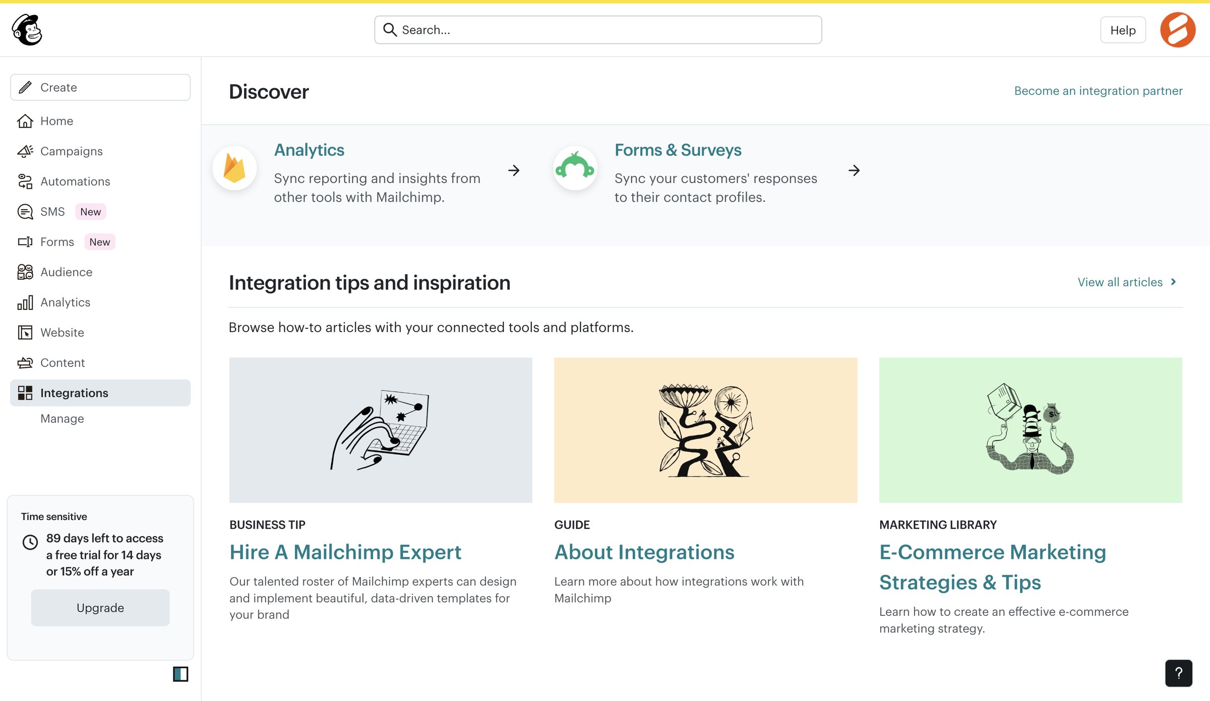Click the clock icon in Time sensitive card
The height and width of the screenshot is (701, 1210).
[x=30, y=542]
